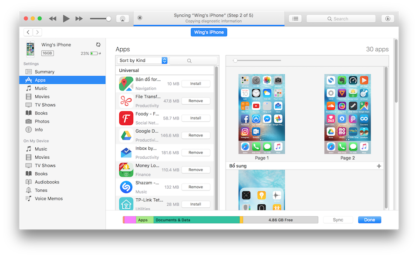Screen dimensions: 418x257
Task: Click the iPhone device thumbnail in the sidebar
Action: click(x=30, y=49)
